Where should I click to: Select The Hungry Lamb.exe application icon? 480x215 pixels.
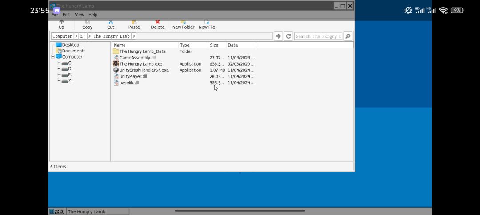point(116,64)
